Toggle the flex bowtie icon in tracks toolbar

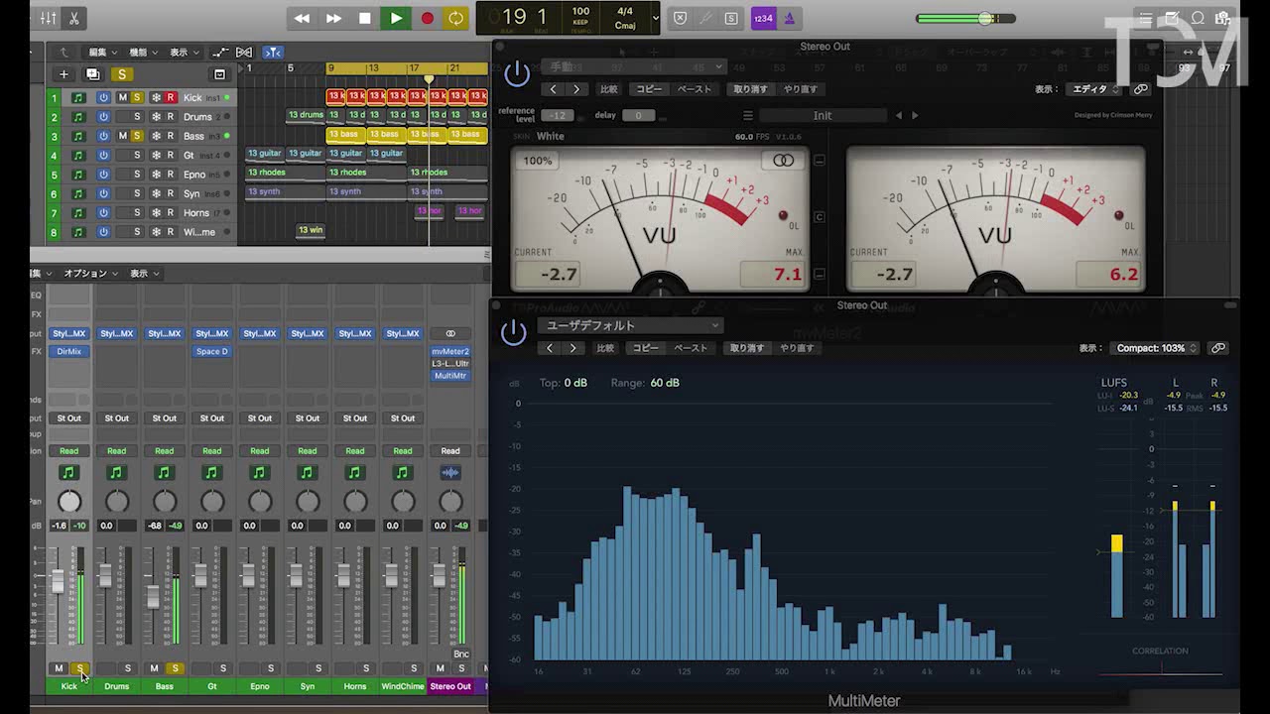tap(244, 52)
